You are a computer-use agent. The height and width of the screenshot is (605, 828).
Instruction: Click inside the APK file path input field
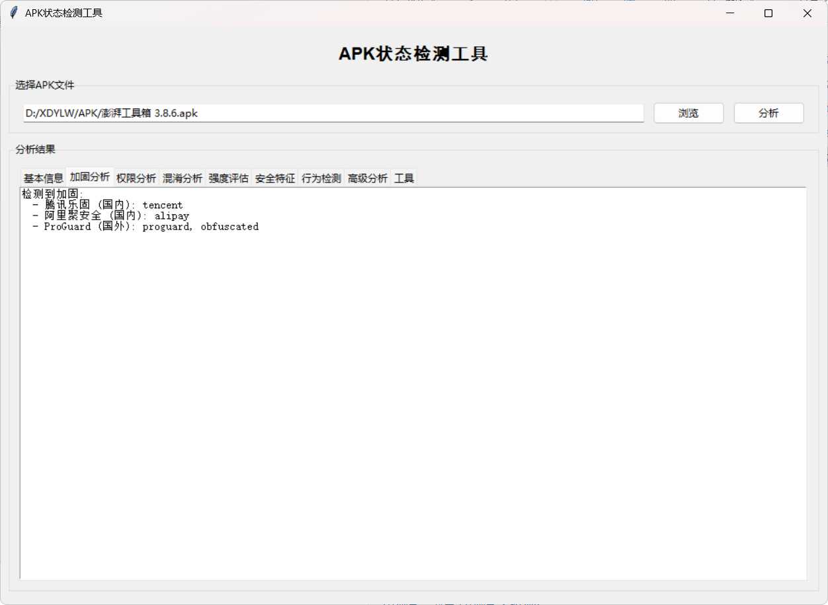[331, 113]
